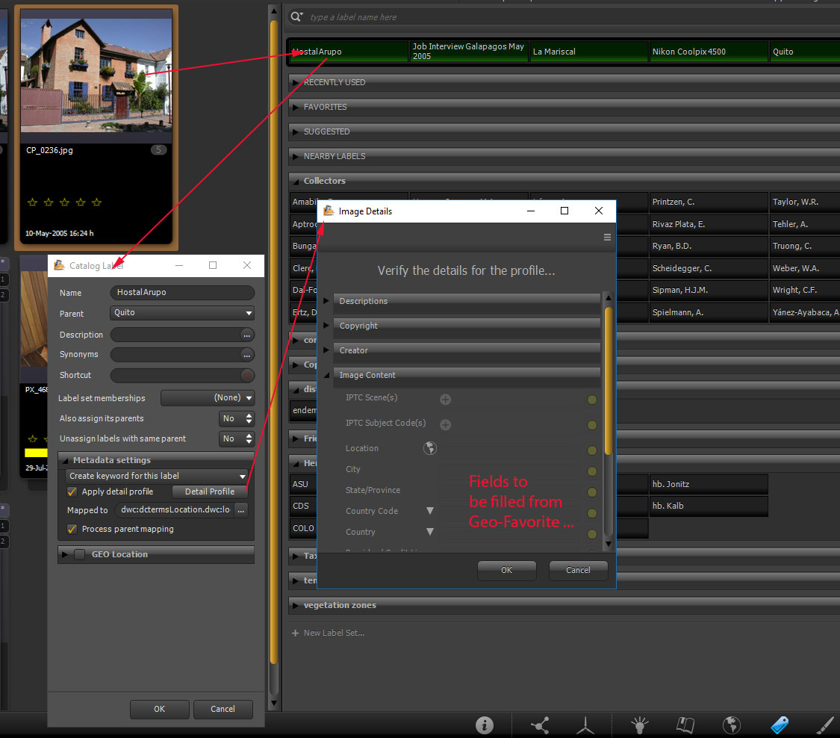The height and width of the screenshot is (738, 840).
Task: Enable the GEO Location checkbox
Action: pyautogui.click(x=79, y=555)
